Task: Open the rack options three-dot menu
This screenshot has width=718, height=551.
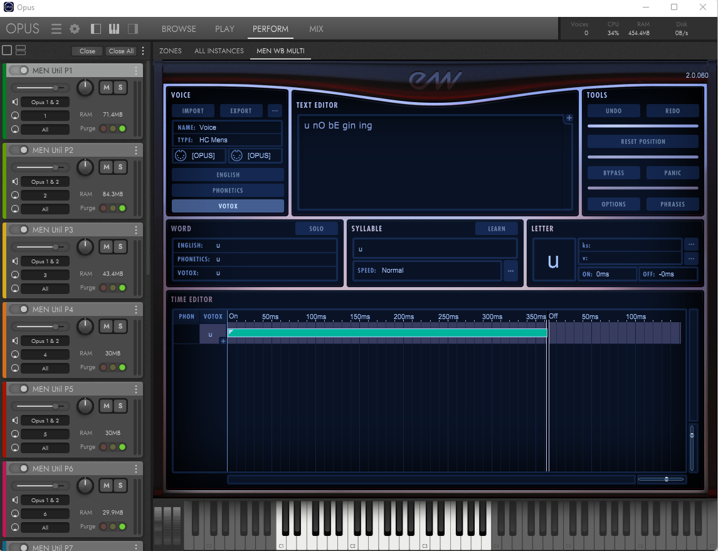Action: [x=144, y=50]
